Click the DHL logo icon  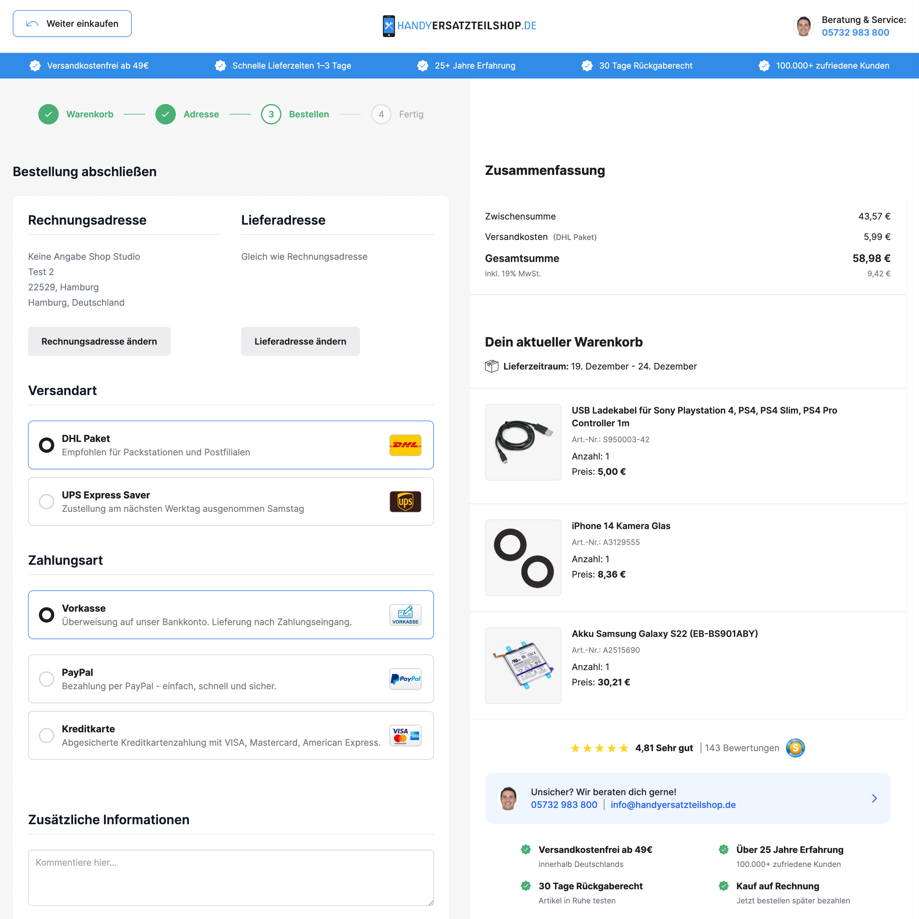tap(405, 445)
